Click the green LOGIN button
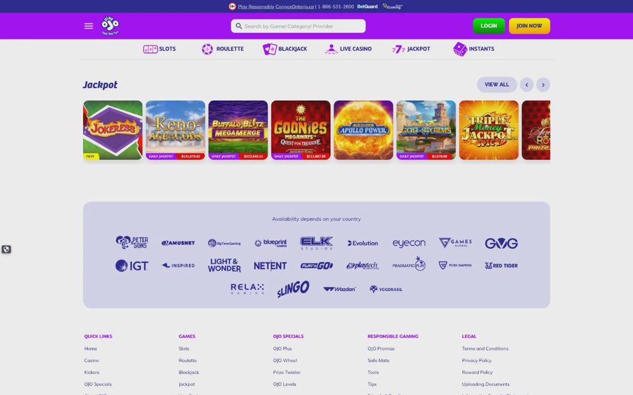 coord(489,26)
